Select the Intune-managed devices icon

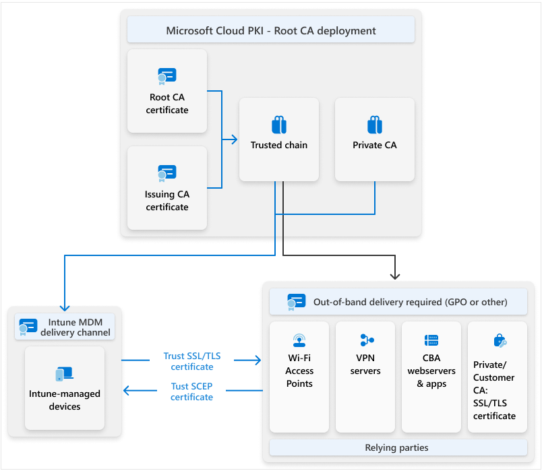pos(64,373)
